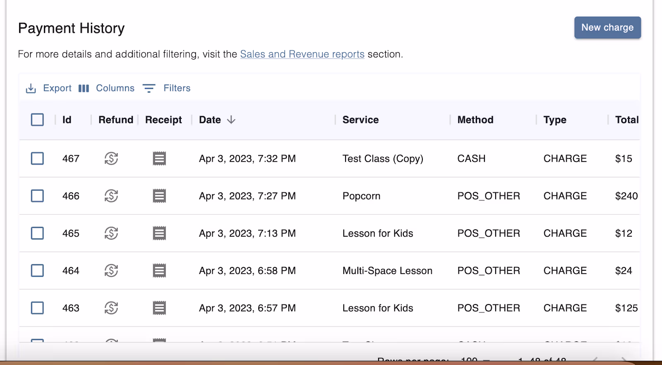The height and width of the screenshot is (365, 662).
Task: Click the Test Class (Copy) service cell
Action: (x=383, y=158)
